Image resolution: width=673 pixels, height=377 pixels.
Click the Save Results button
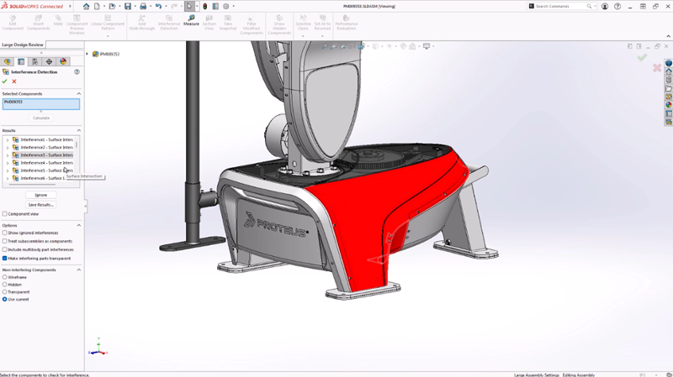point(40,205)
